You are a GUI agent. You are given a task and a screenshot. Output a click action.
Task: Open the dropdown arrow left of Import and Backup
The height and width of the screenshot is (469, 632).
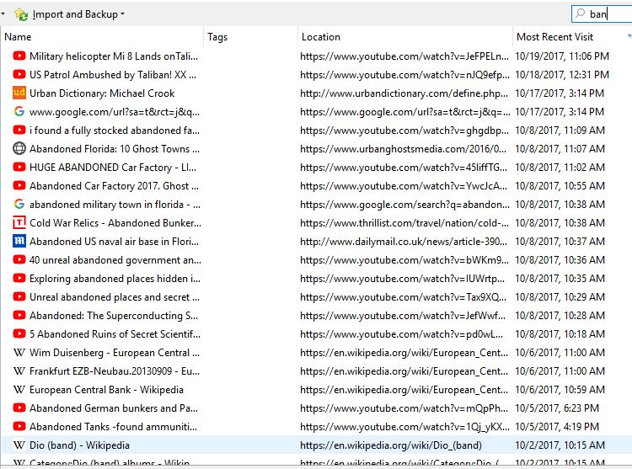pyautogui.click(x=3, y=14)
